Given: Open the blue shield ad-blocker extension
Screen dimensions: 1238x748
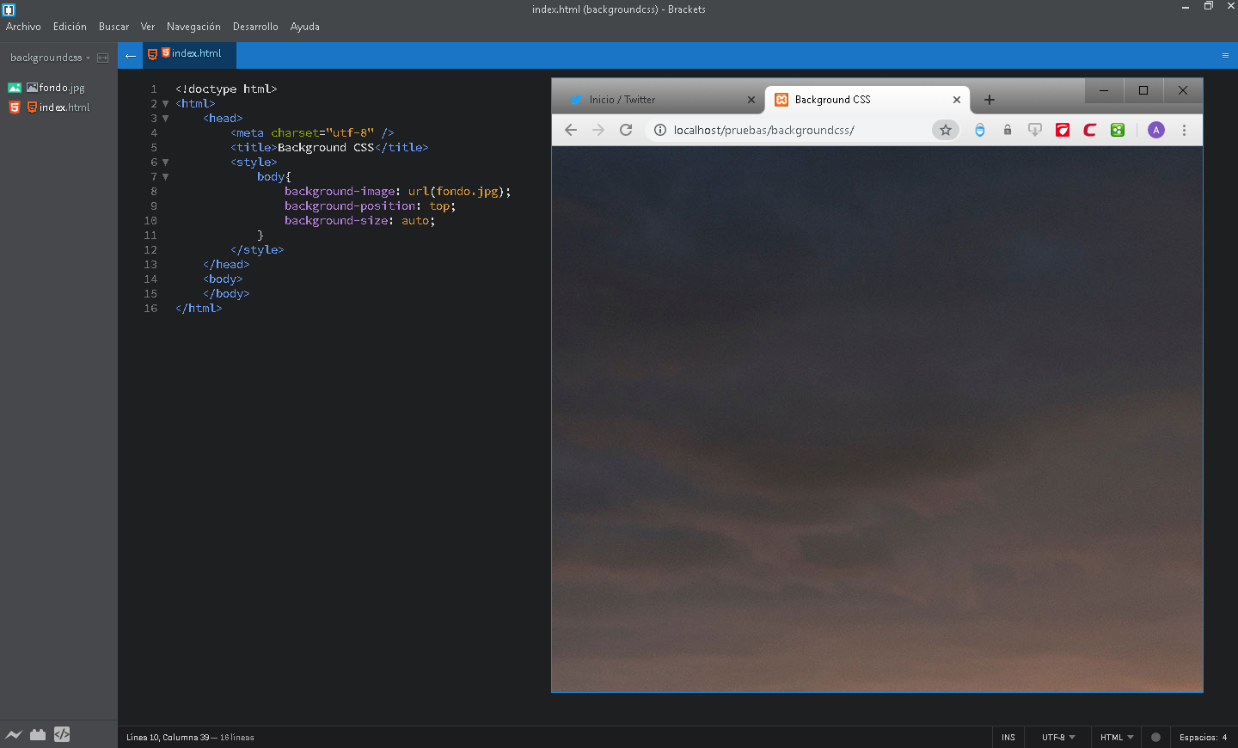Looking at the screenshot, I should (980, 130).
